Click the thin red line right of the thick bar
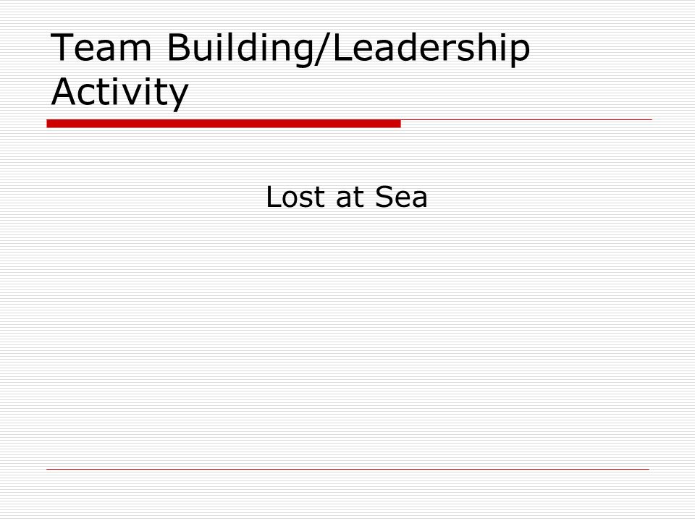 [x=526, y=119]
